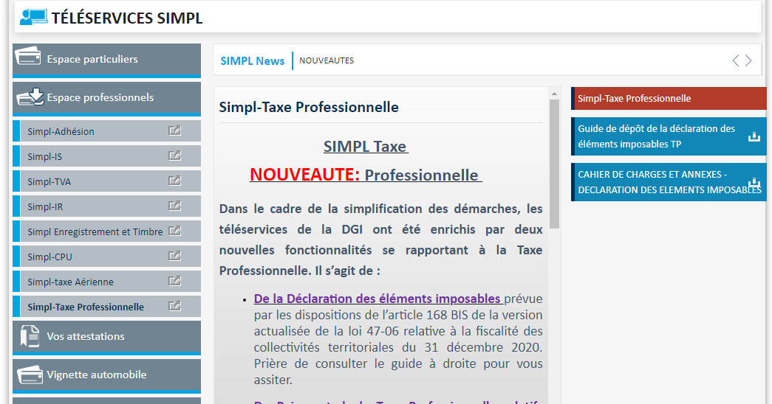Image resolution: width=772 pixels, height=404 pixels.
Task: Click external link icon next to Simpl-IS
Action: (174, 156)
